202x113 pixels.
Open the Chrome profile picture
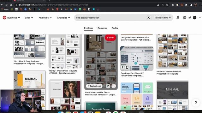click(195, 5)
